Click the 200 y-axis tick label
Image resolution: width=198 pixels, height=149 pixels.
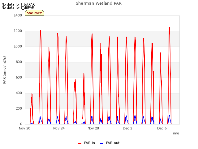(19, 108)
